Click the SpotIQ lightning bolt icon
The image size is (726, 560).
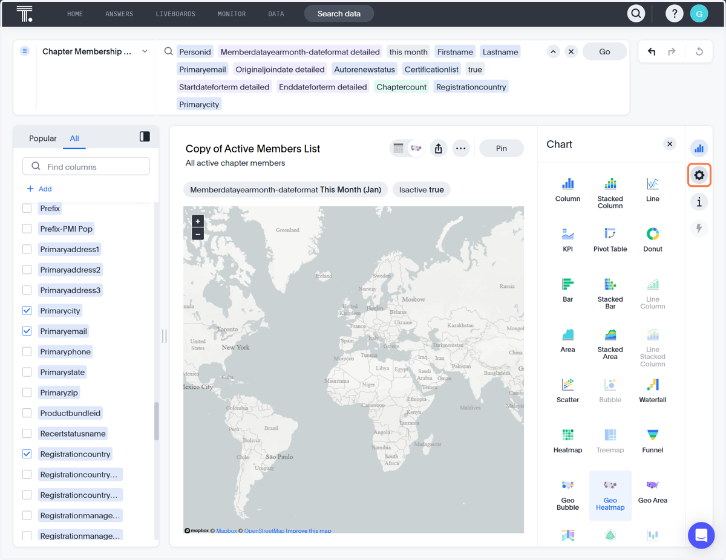699,229
